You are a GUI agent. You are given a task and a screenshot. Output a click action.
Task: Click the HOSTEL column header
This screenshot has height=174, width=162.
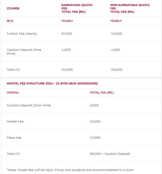[x=13, y=93]
